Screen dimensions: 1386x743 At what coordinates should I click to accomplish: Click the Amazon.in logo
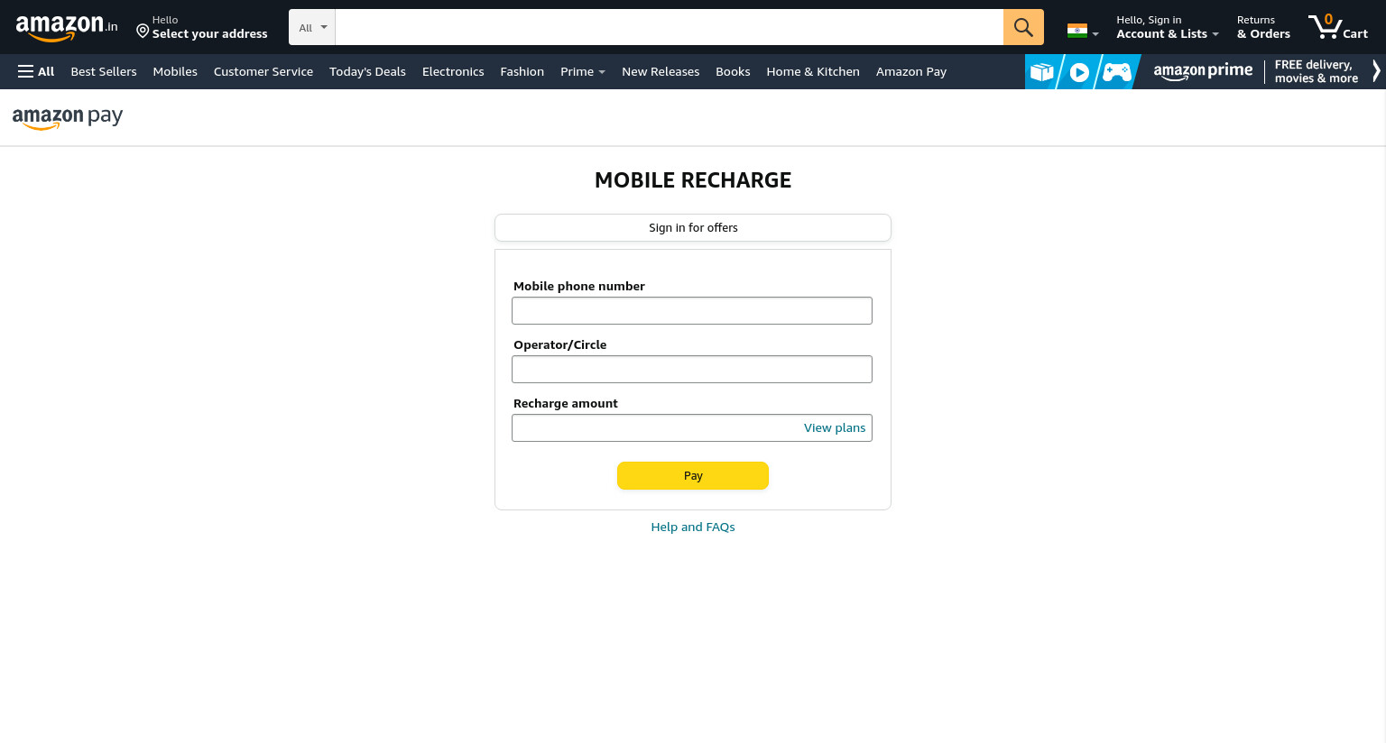click(x=67, y=27)
